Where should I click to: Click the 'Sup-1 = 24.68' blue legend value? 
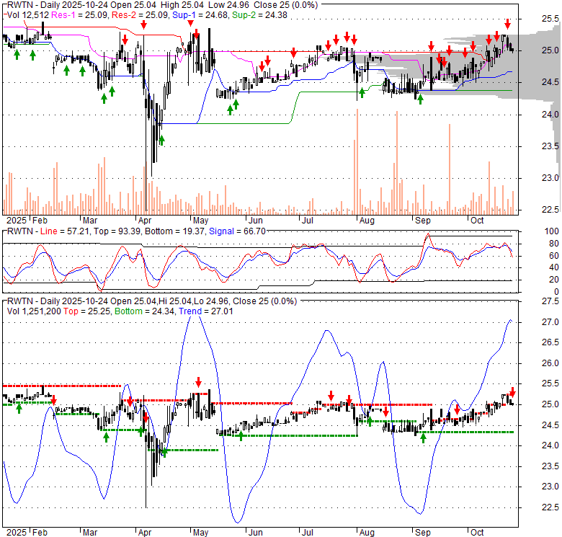pyautogui.click(x=200, y=15)
